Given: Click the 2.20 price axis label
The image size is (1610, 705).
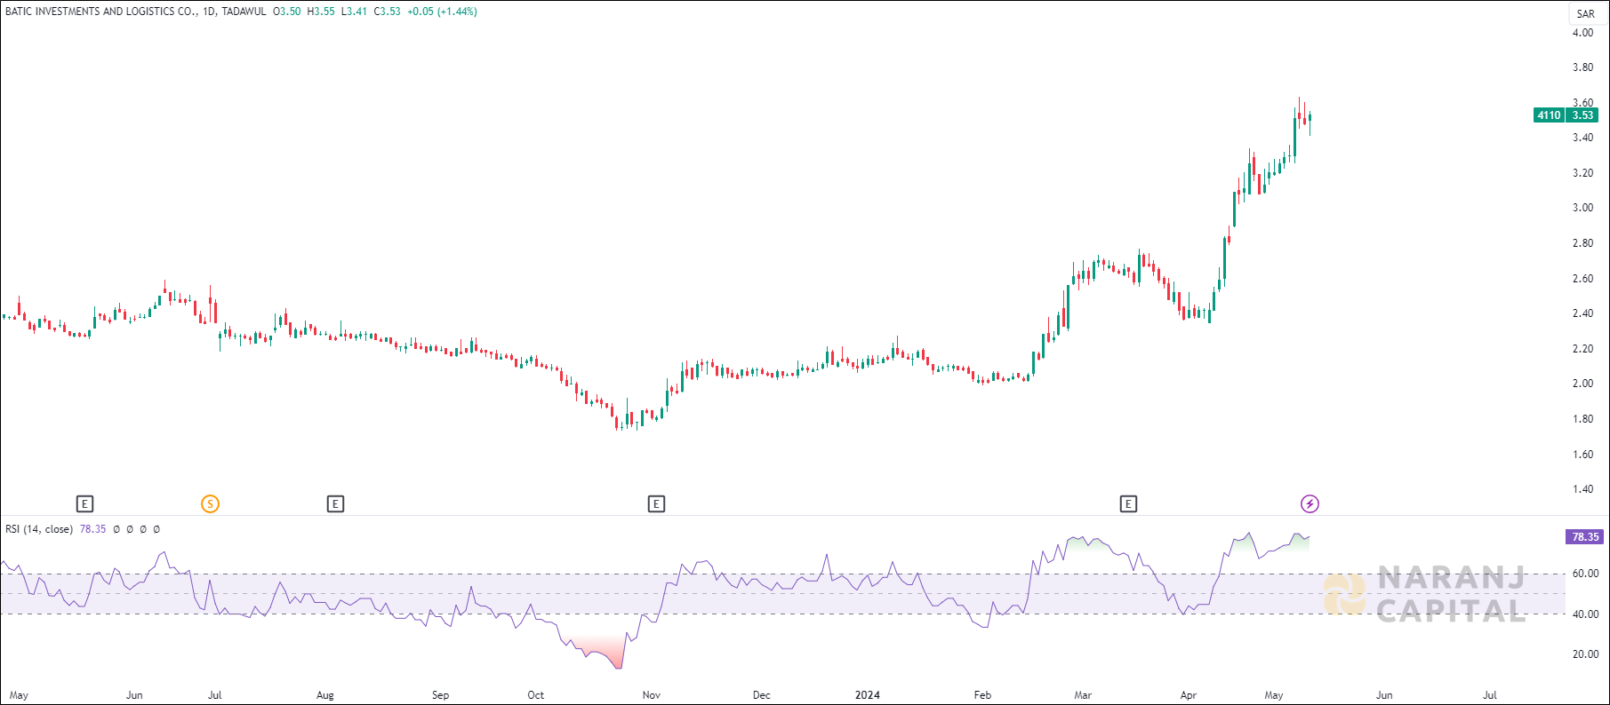Looking at the screenshot, I should [x=1582, y=349].
